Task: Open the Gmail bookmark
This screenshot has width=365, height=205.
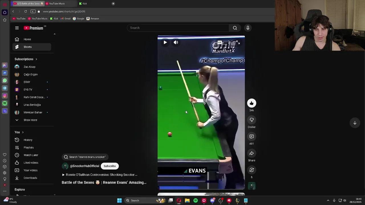Action: [x=65, y=19]
